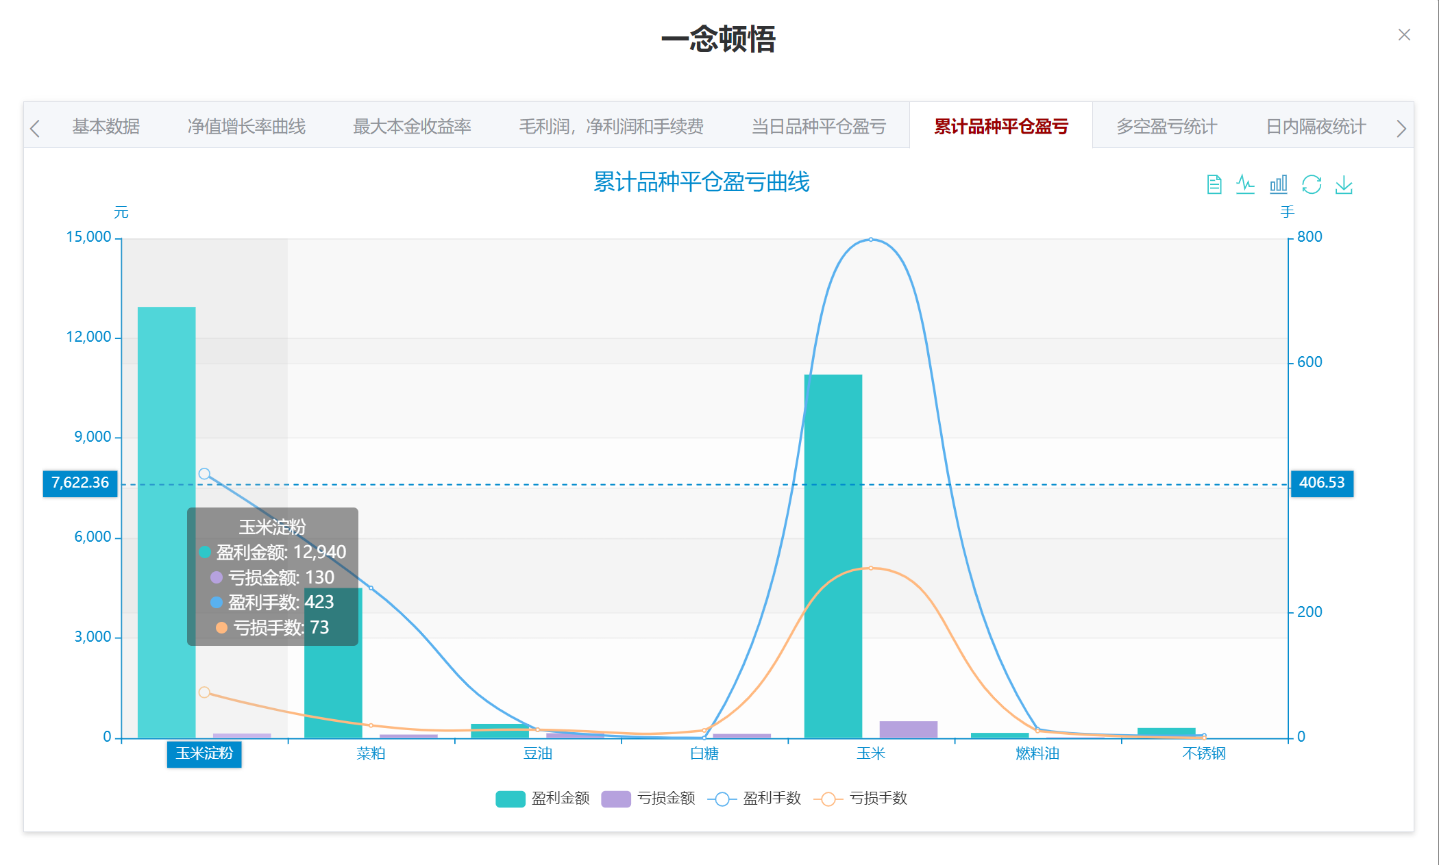The width and height of the screenshot is (1439, 865).
Task: Close the dialog with X icon
Action: (x=1404, y=35)
